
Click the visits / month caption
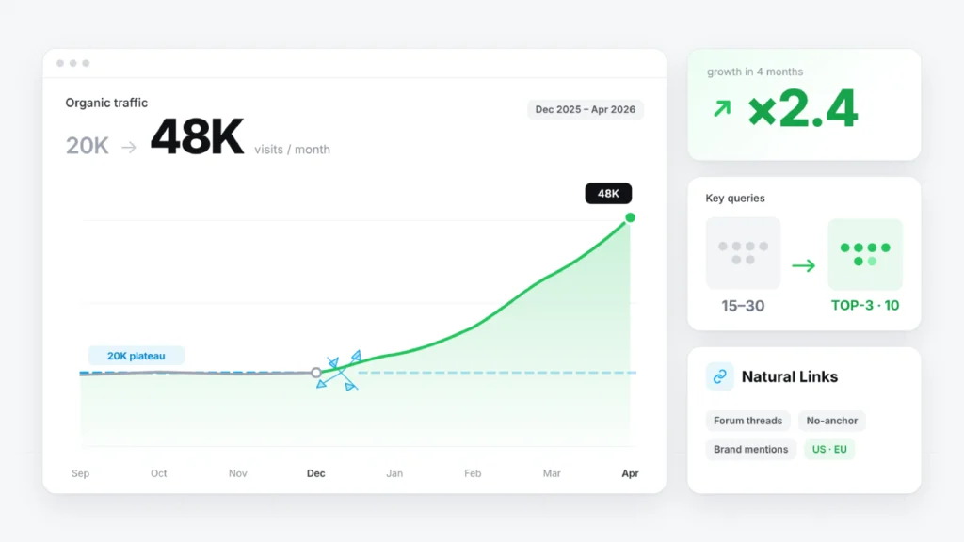(x=292, y=150)
